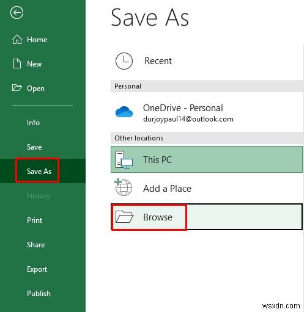Open the Share page
The width and height of the screenshot is (307, 312).
pos(43,245)
